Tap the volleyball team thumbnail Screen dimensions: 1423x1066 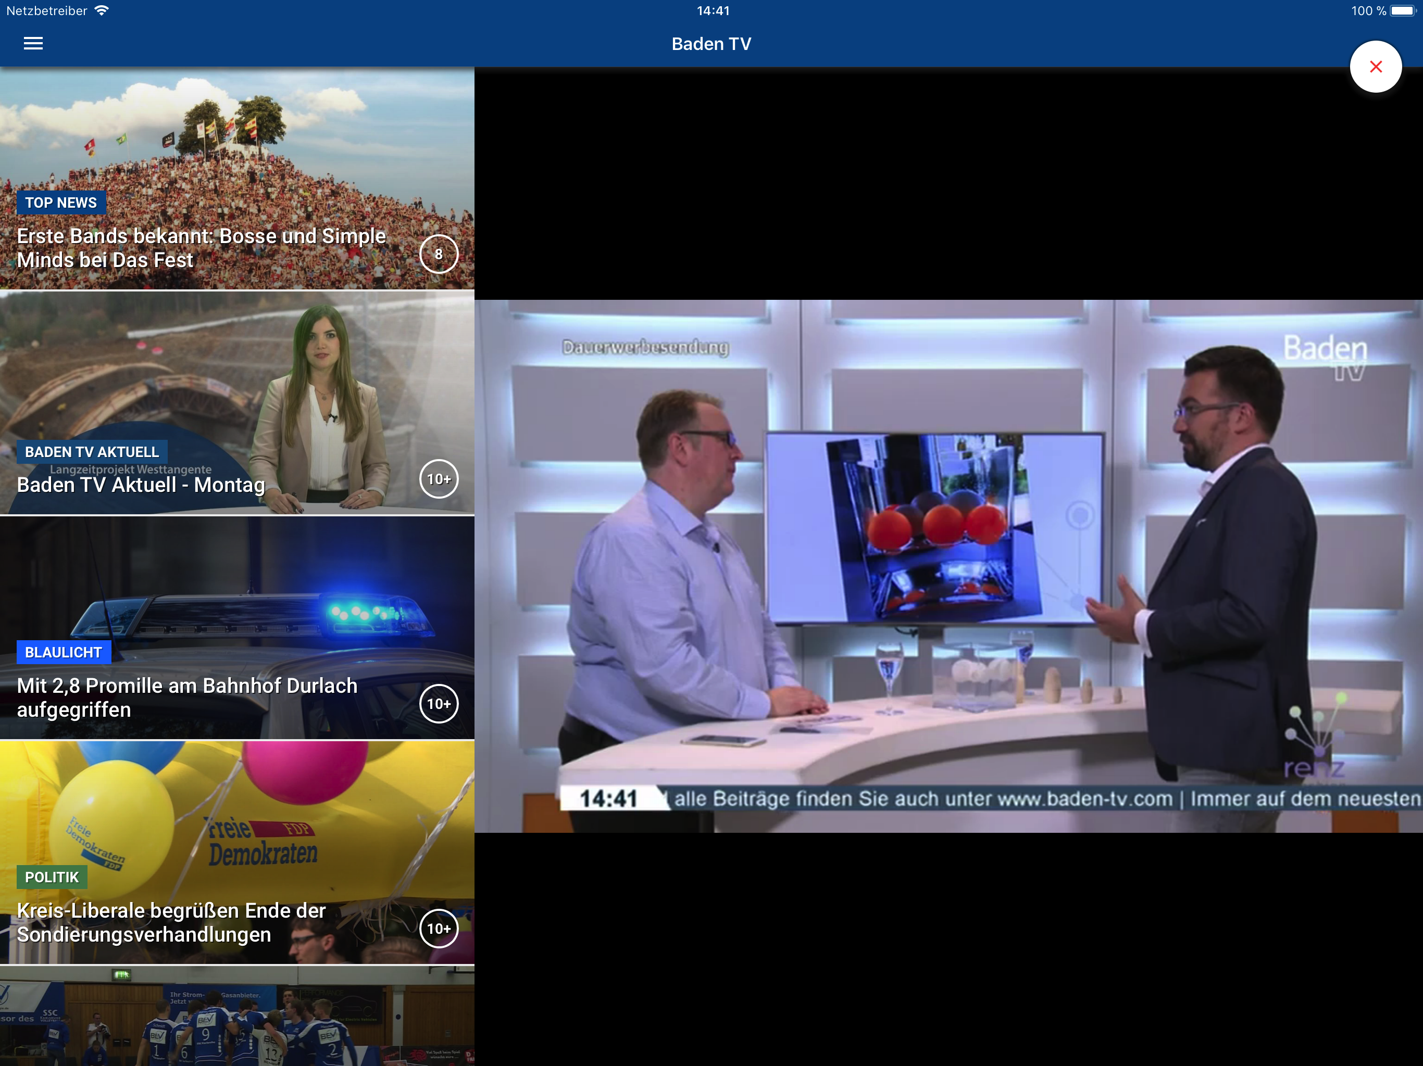point(237,1019)
